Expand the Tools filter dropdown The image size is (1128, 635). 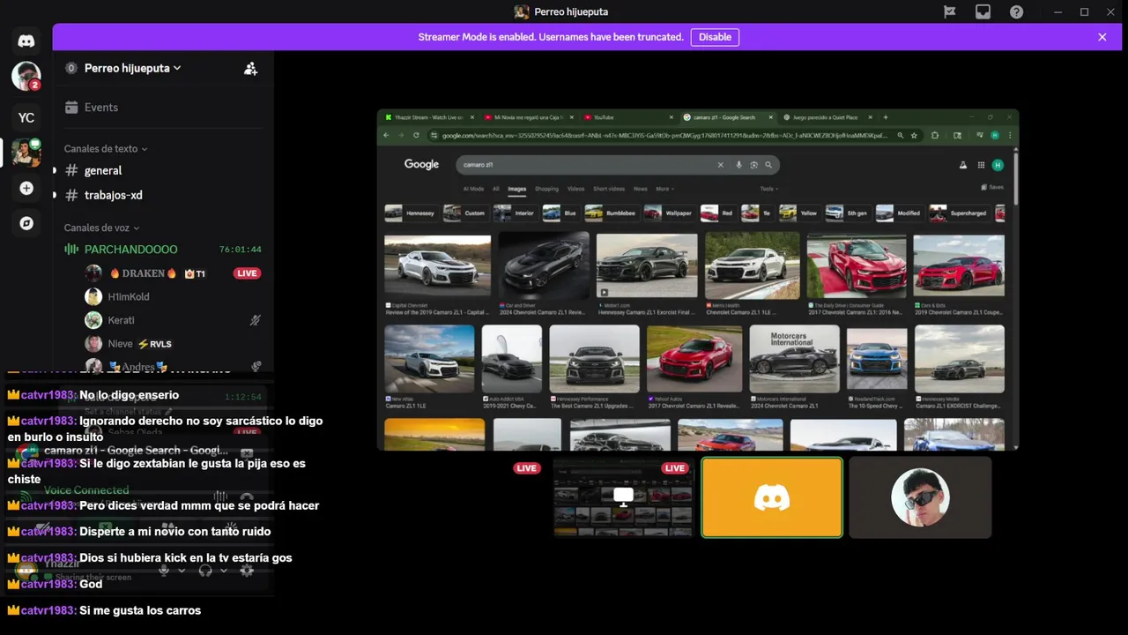[x=768, y=189]
